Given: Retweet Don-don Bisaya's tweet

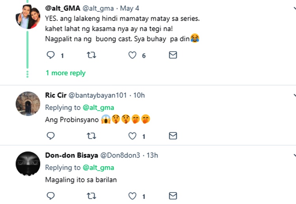Looking at the screenshot, I should click(91, 196).
